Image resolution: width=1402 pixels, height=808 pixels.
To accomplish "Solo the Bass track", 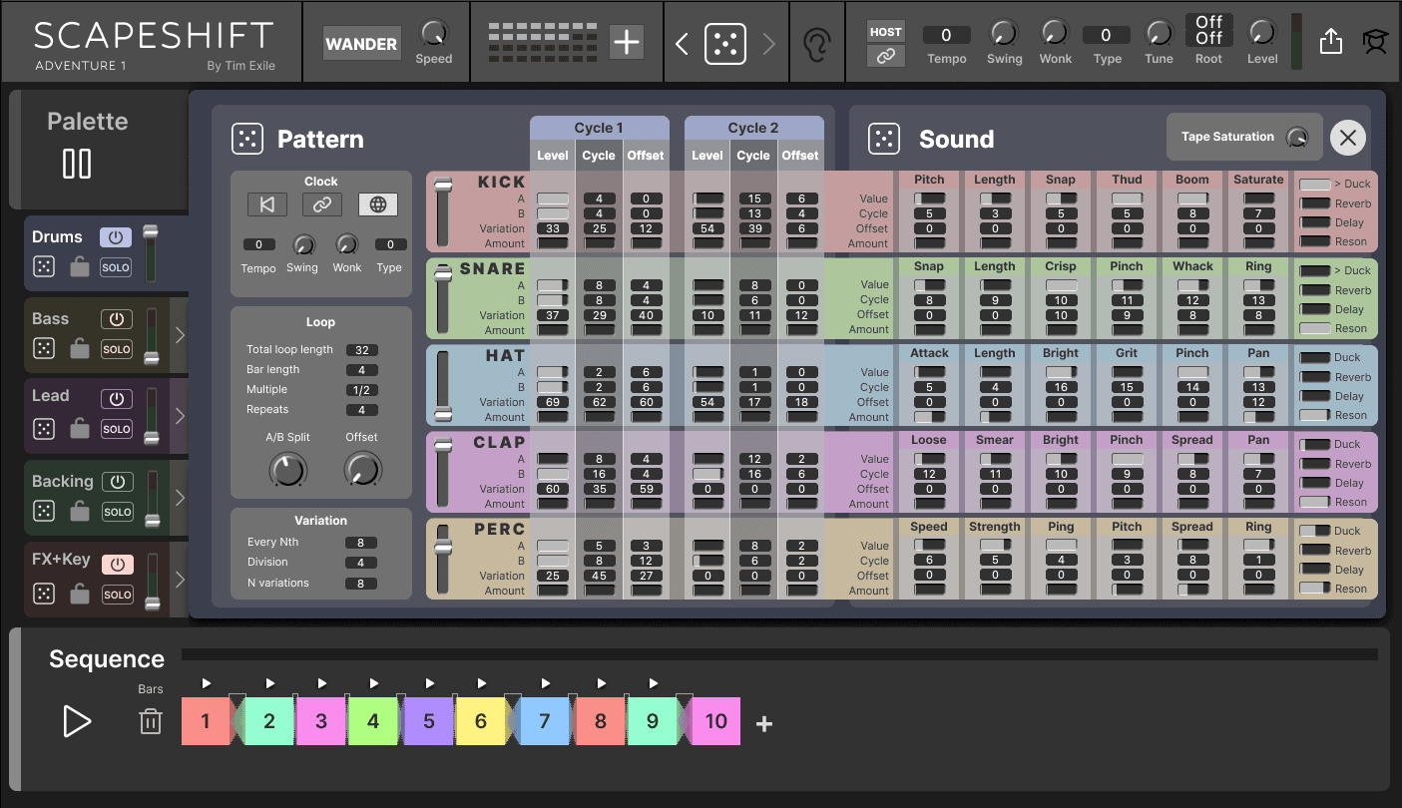I will point(117,349).
